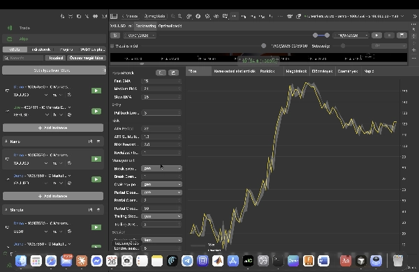419x272 pixels.
Task: Open Calendar from the dock
Action: (112, 261)
